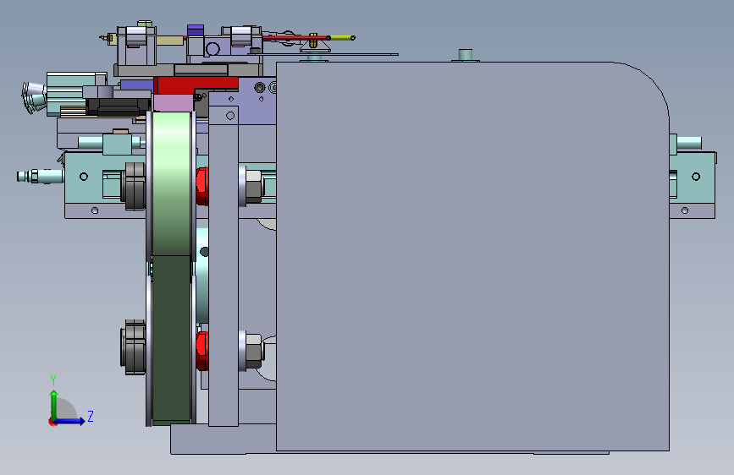The image size is (734, 475).
Task: Click the lower red nut
Action: click(x=202, y=351)
